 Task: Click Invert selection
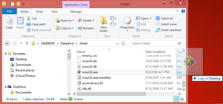[x=169, y=30]
